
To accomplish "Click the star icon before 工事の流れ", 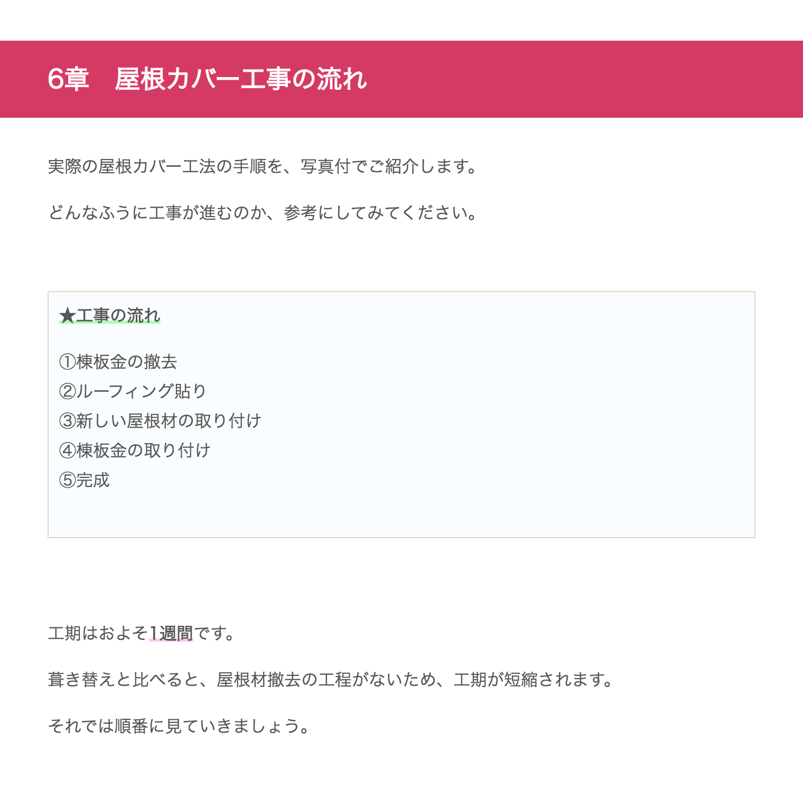I will (67, 316).
